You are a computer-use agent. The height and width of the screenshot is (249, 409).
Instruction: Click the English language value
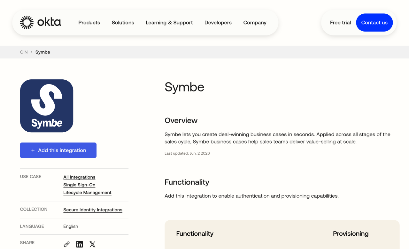point(71,226)
